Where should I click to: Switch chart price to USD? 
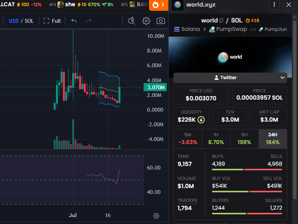coord(14,21)
